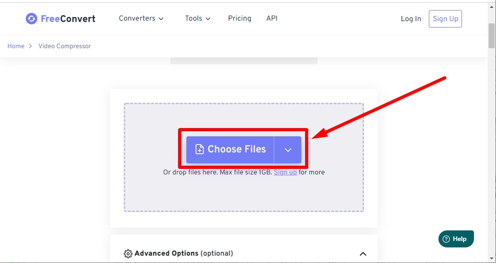
Task: Go to the Pricing page
Action: [x=240, y=18]
